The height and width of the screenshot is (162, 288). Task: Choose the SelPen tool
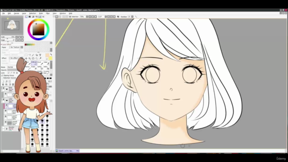tap(40, 68)
